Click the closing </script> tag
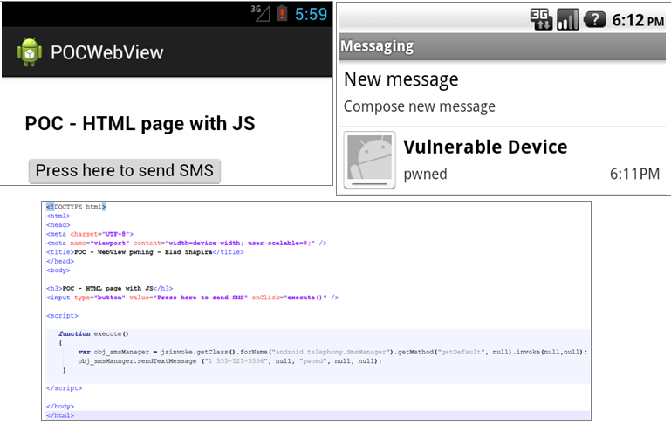This screenshot has width=671, height=432. point(65,388)
